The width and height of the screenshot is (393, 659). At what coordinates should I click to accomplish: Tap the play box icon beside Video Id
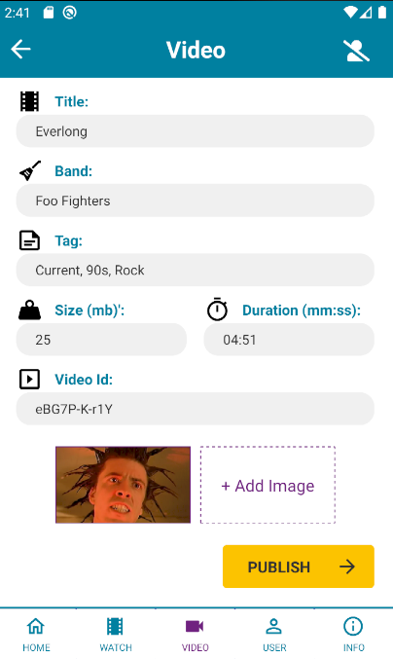tap(29, 379)
